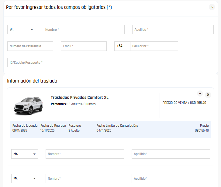Click the Email input field
Screen dimensions: 221x187
(84, 46)
